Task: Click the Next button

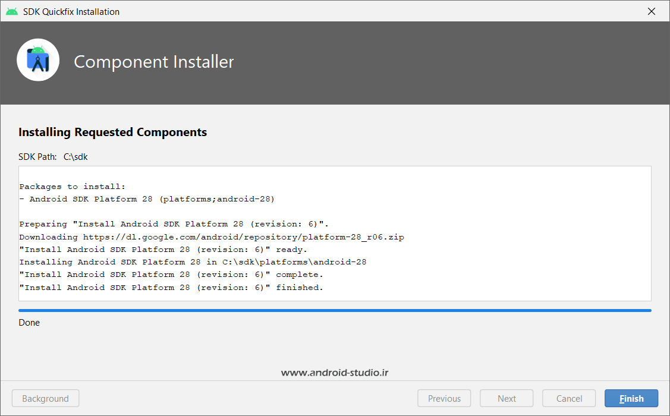Action: point(507,399)
